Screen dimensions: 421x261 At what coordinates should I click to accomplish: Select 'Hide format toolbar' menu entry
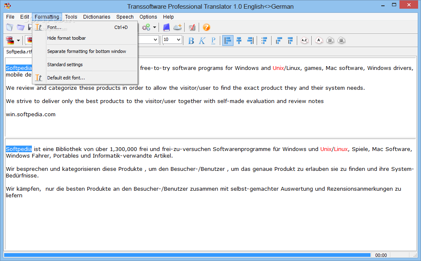85,38
